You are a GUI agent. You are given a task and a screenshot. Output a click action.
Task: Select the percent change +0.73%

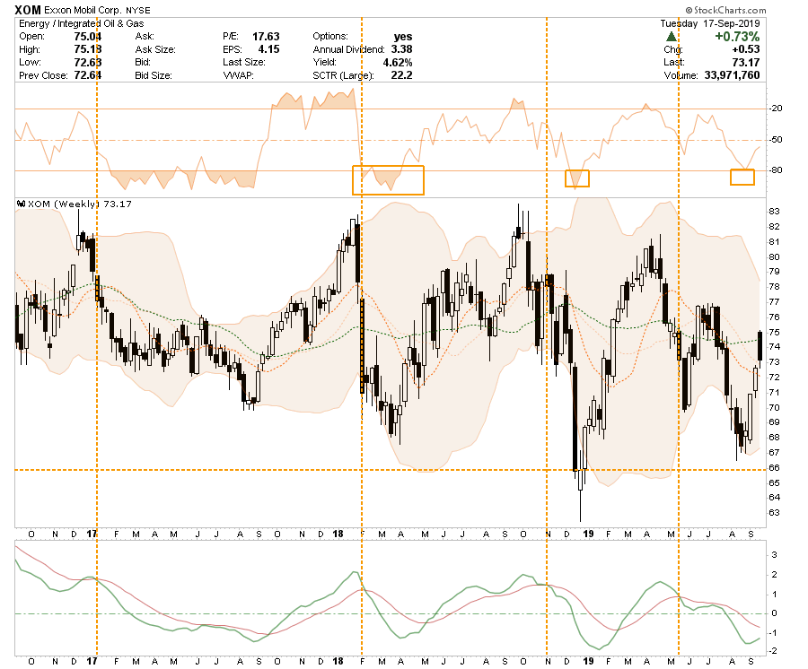737,37
